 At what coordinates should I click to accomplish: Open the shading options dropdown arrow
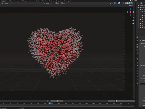coord(134,3)
